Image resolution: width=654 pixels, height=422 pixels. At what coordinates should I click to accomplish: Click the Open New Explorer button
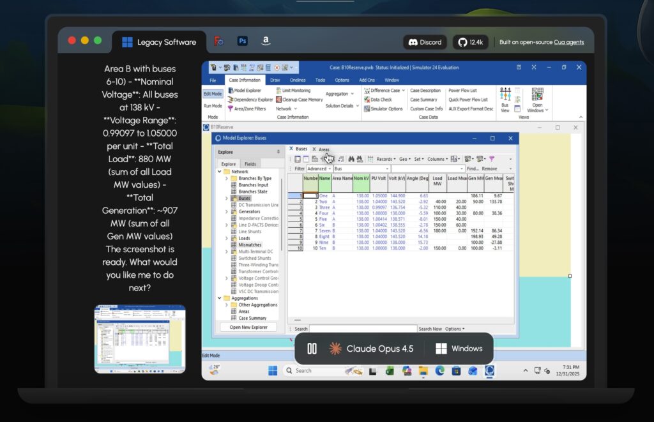point(248,327)
